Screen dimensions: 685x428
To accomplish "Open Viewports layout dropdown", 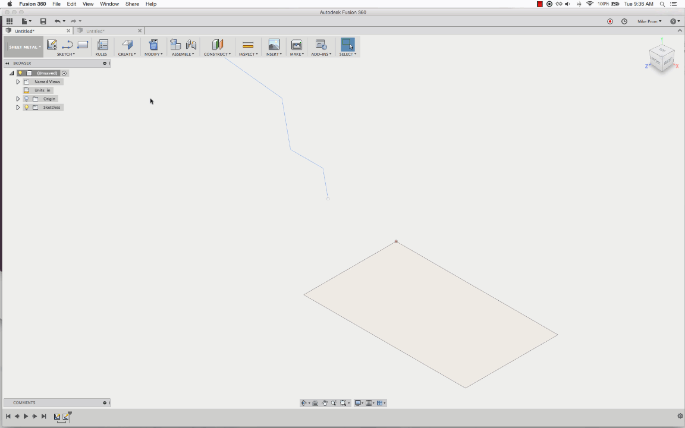I will click(381, 403).
